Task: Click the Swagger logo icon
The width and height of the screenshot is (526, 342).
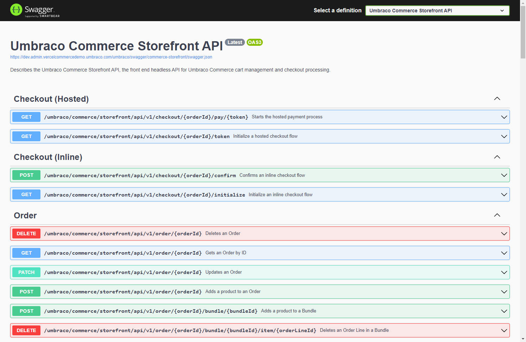Action: 16,10
